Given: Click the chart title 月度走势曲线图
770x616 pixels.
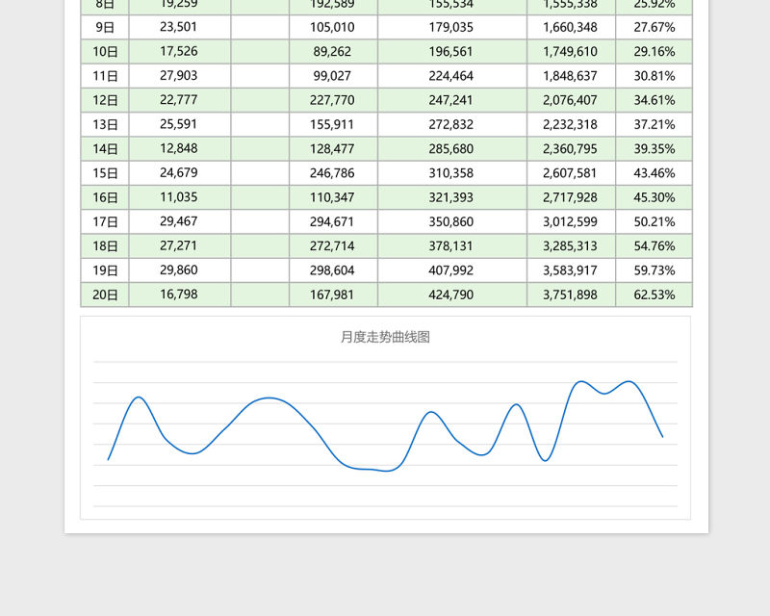Looking at the screenshot, I should coord(385,337).
